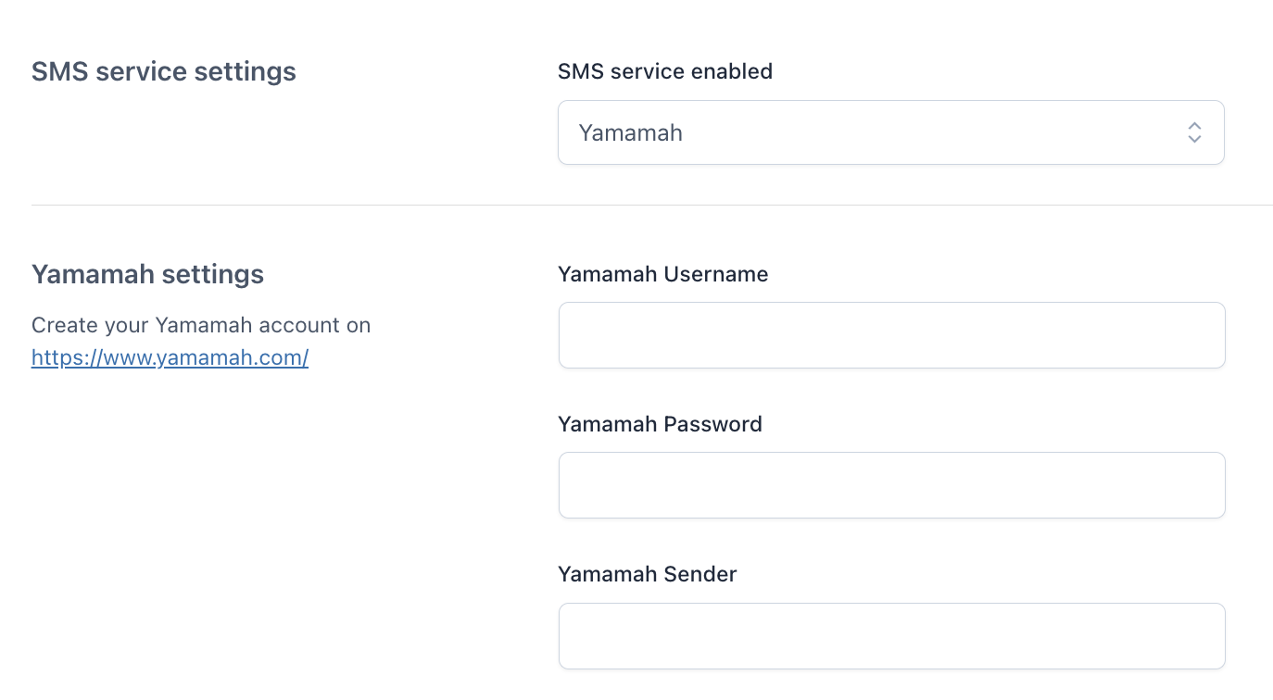Click the downward arrow of the select chevron
The height and width of the screenshot is (700, 1273).
tap(1194, 140)
